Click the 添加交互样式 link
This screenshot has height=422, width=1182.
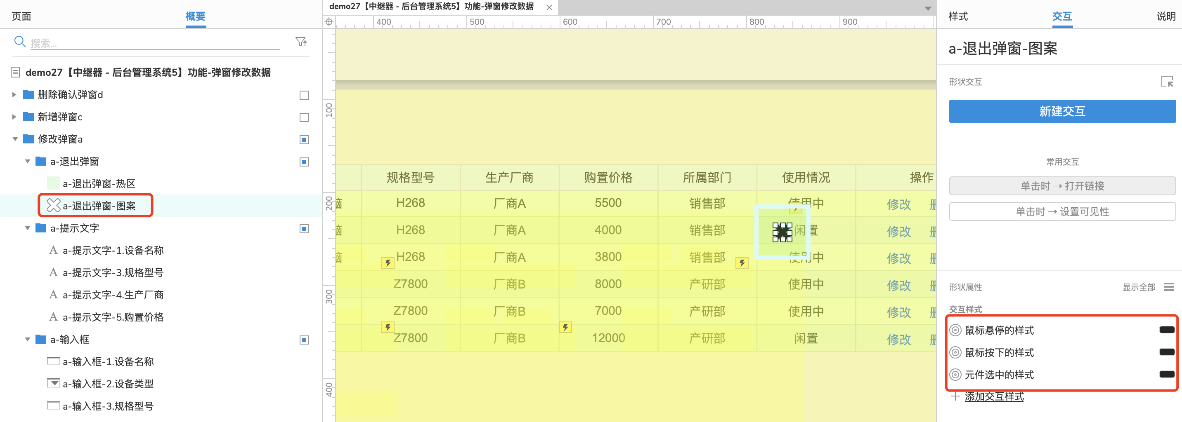click(x=994, y=396)
